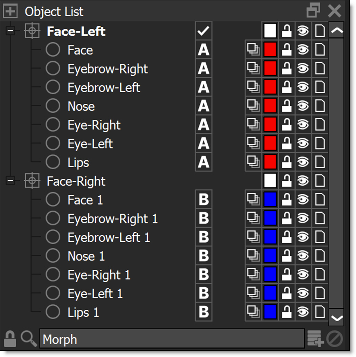Select the radio circle beside Eye-Left
The width and height of the screenshot is (356, 357).
pos(53,144)
